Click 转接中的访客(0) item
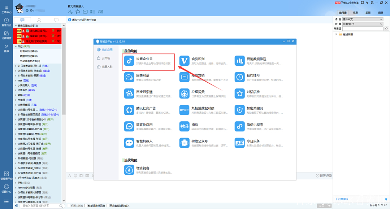The image size is (390, 209). click(x=29, y=56)
